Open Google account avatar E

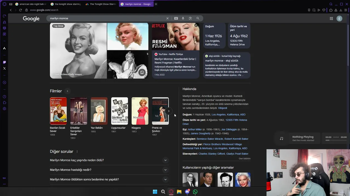339,19
